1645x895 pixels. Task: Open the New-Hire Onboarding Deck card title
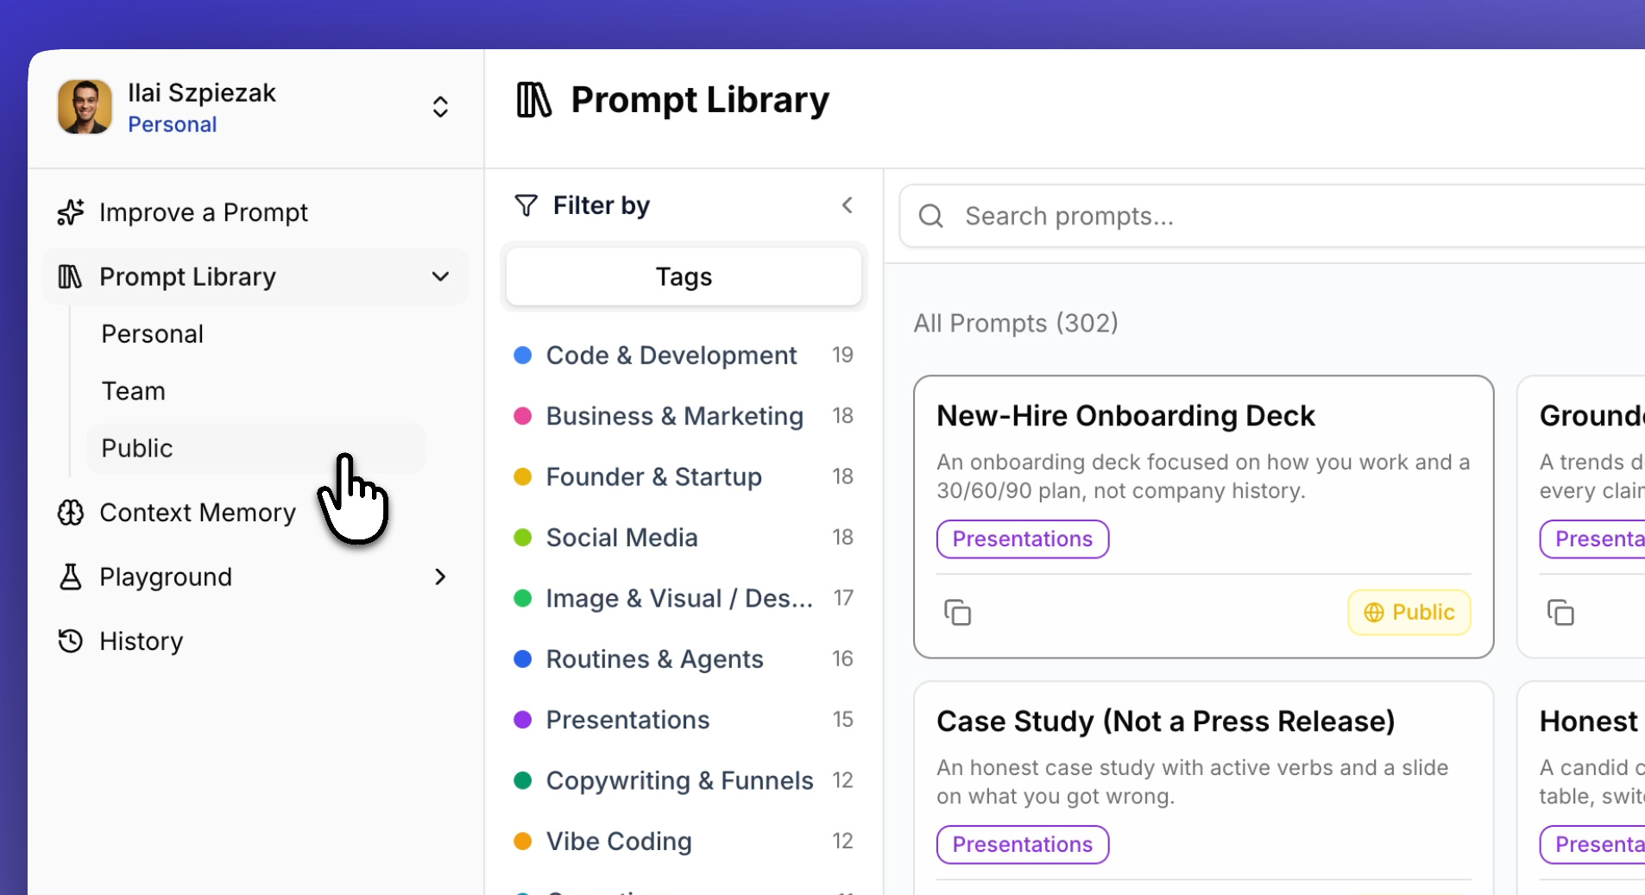pos(1125,416)
